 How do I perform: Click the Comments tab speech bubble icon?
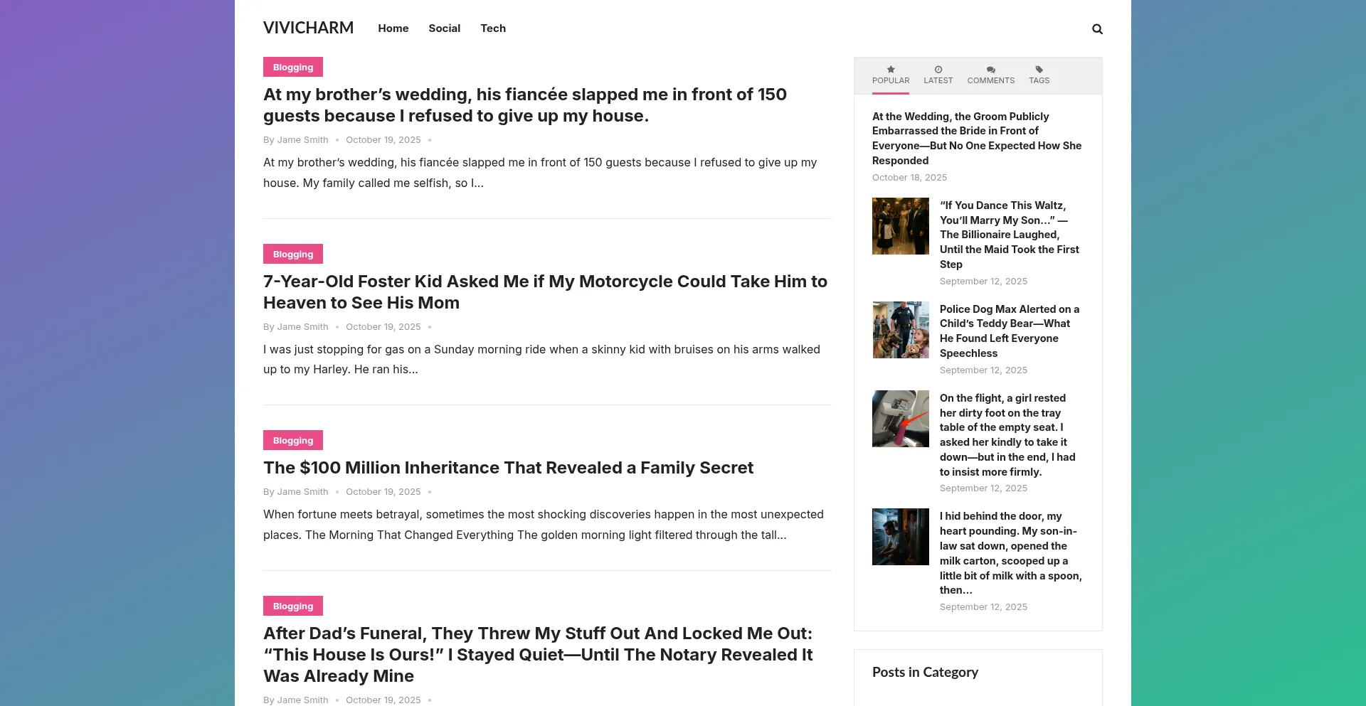[990, 70]
